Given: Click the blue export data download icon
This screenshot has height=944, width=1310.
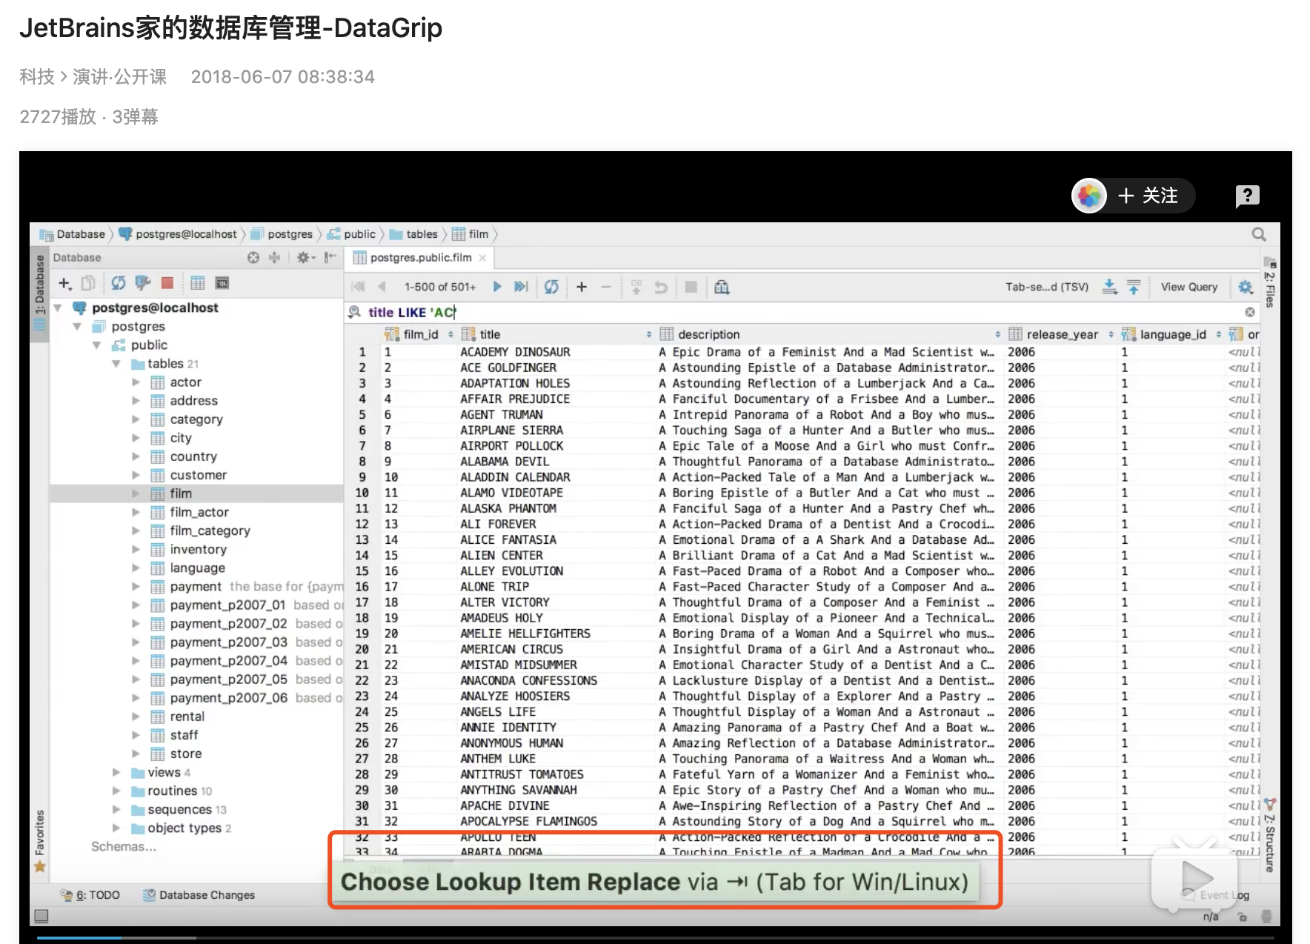Looking at the screenshot, I should pyautogui.click(x=1109, y=287).
